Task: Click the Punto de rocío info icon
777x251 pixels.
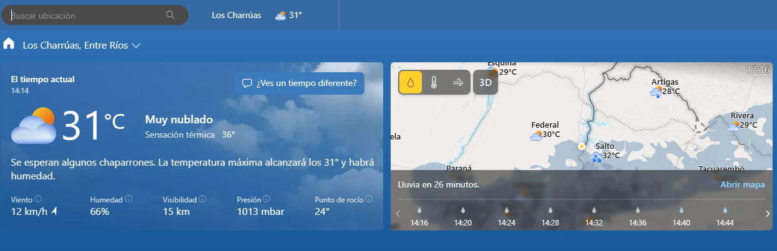Action: pyautogui.click(x=369, y=199)
